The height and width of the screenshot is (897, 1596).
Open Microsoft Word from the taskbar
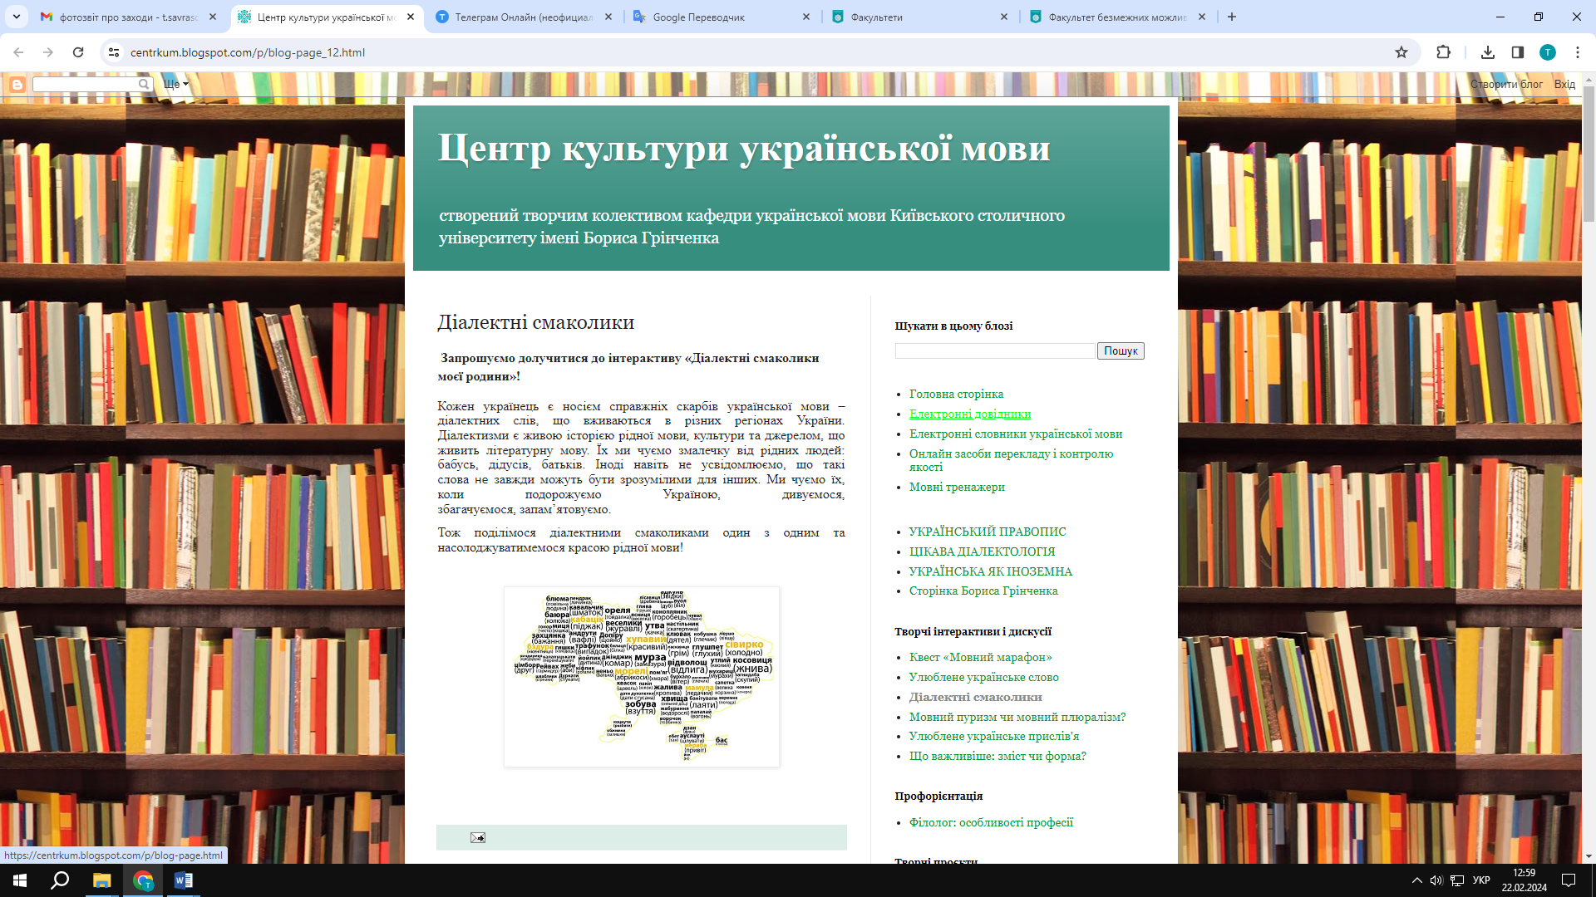click(184, 880)
